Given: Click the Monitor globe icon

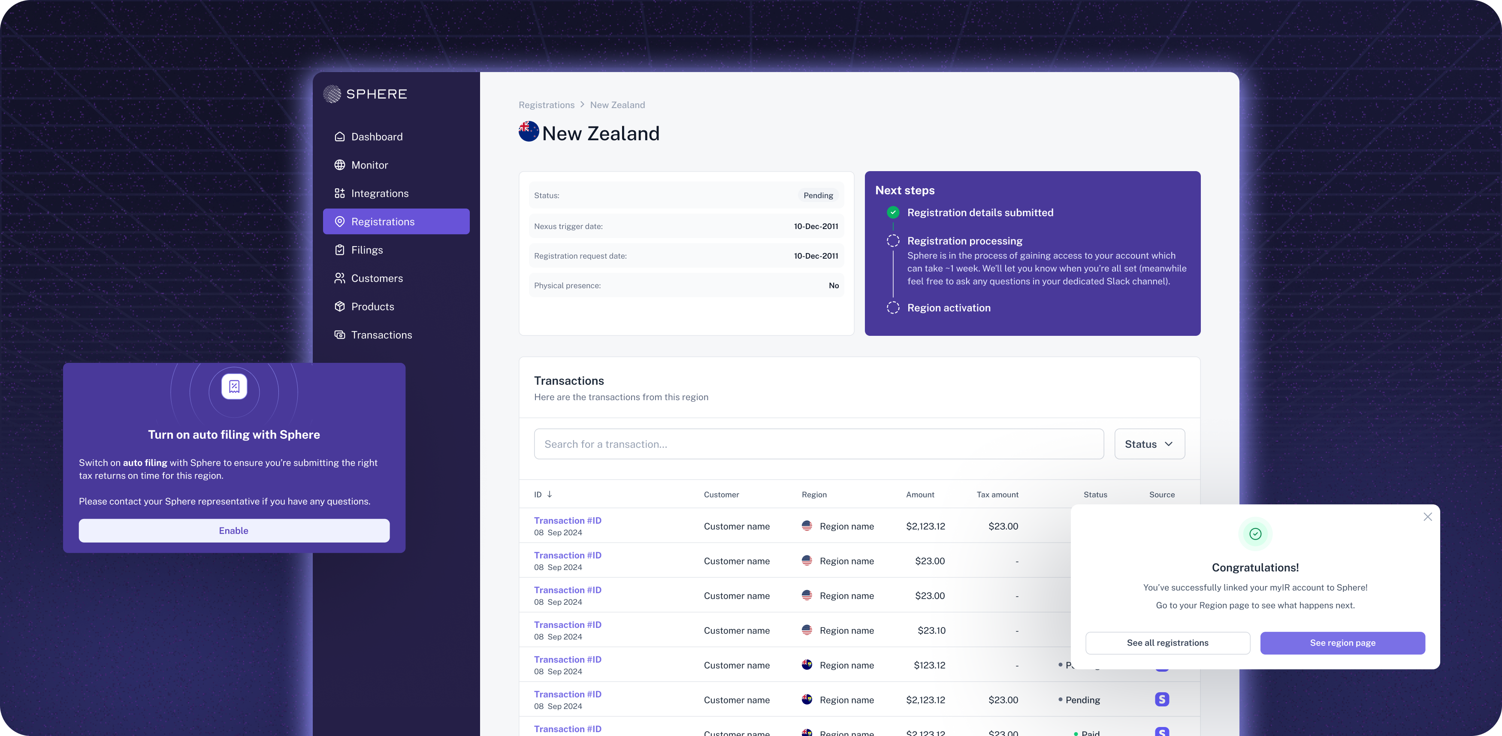Looking at the screenshot, I should click(339, 165).
